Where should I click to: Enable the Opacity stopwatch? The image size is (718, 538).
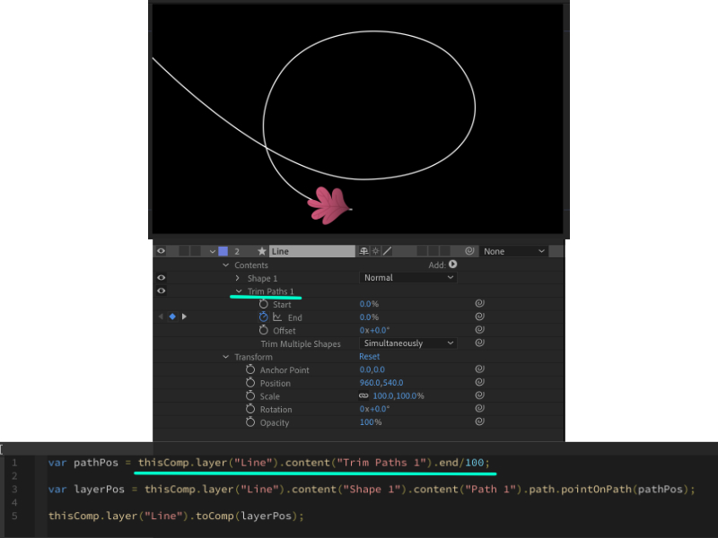tap(250, 422)
